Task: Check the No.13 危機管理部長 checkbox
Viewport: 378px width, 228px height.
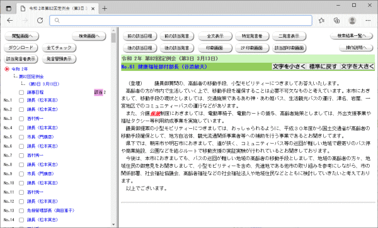Action: (21, 210)
